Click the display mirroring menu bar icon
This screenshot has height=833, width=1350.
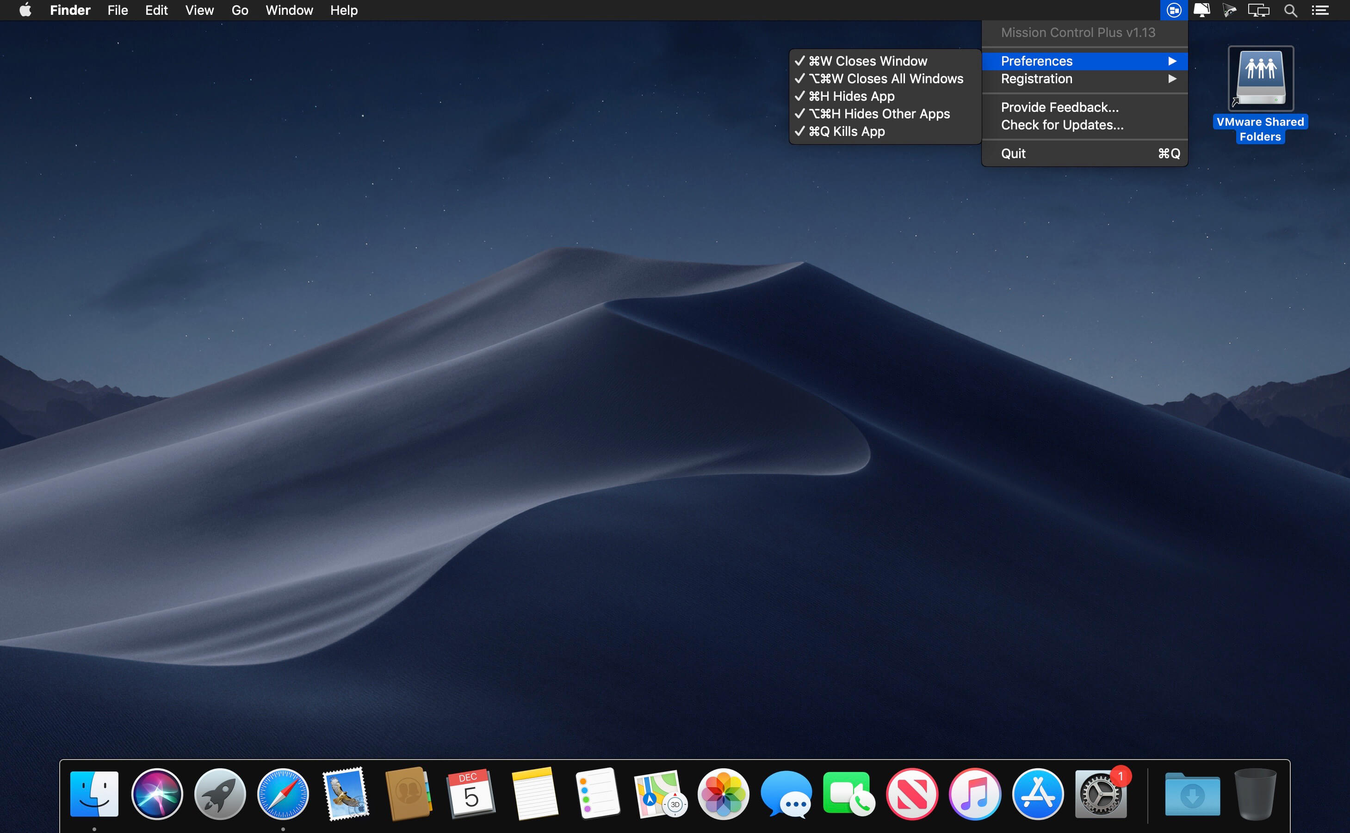(x=1258, y=10)
